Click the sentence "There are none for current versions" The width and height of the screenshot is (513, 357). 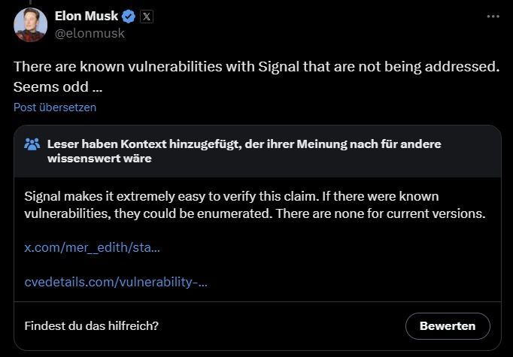tap(391, 213)
